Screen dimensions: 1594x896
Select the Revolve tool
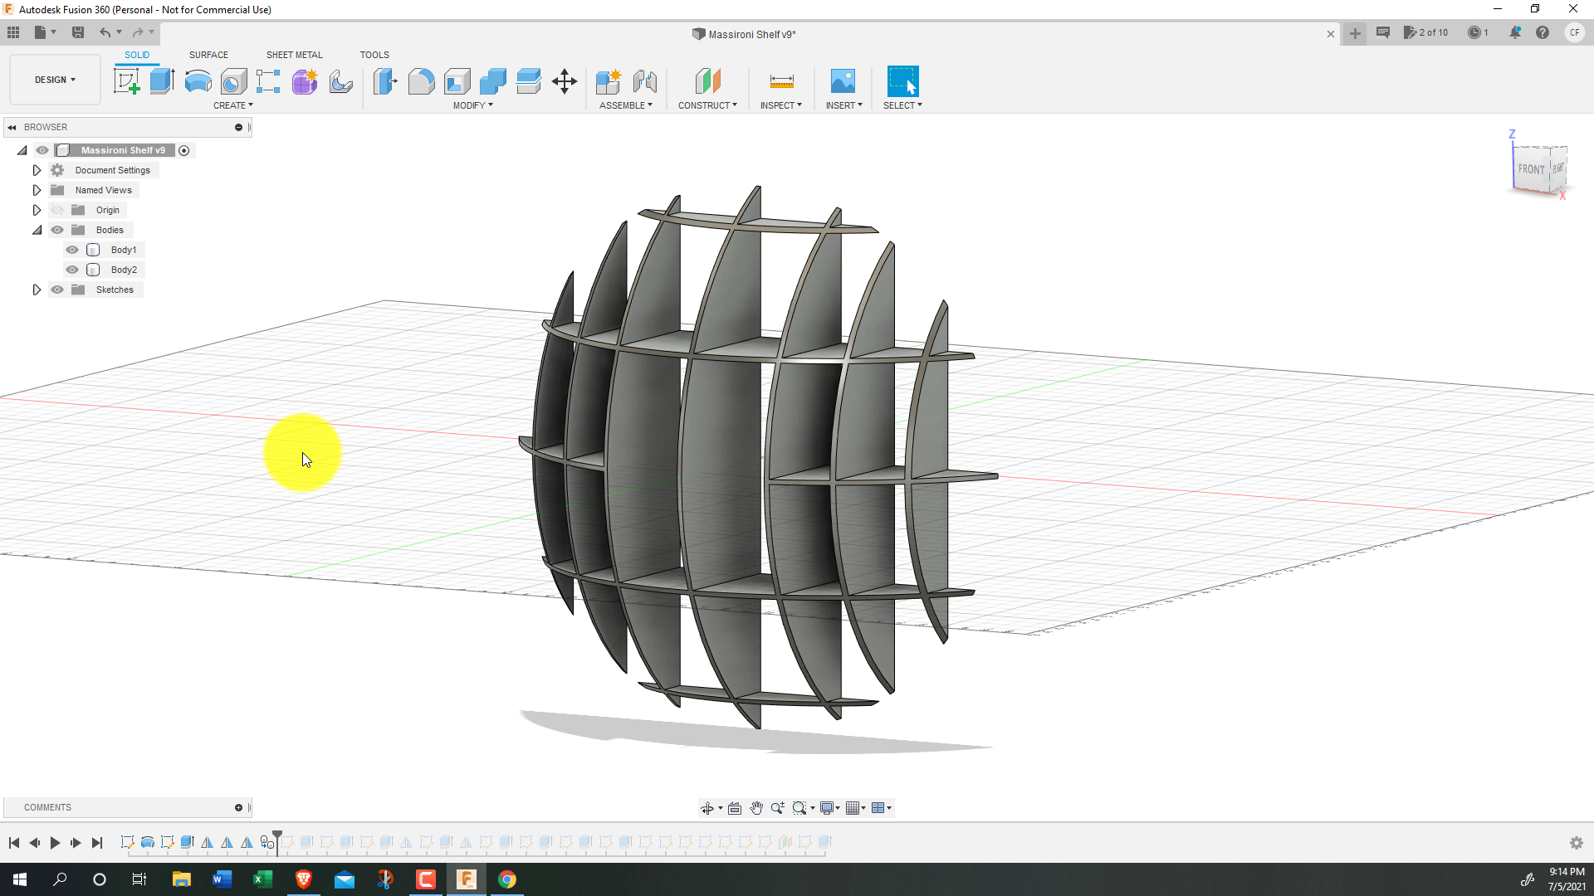point(198,81)
